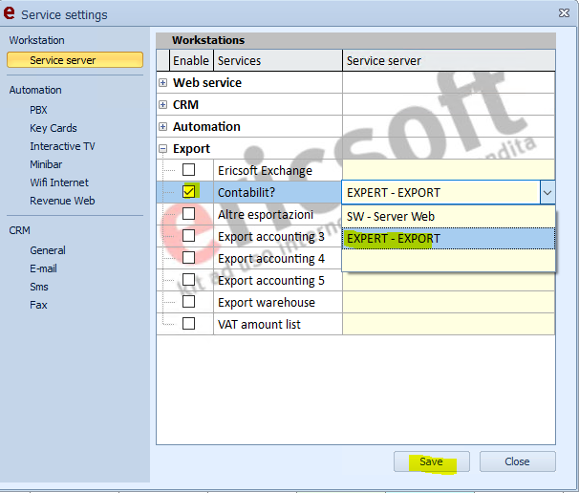Open the Service server dropdown arrow

click(x=547, y=192)
